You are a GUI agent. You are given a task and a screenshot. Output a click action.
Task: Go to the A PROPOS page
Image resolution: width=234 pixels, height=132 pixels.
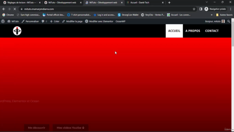pos(193,31)
